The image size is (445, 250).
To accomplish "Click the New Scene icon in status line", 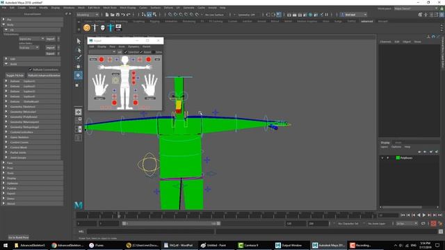I will click(x=107, y=15).
